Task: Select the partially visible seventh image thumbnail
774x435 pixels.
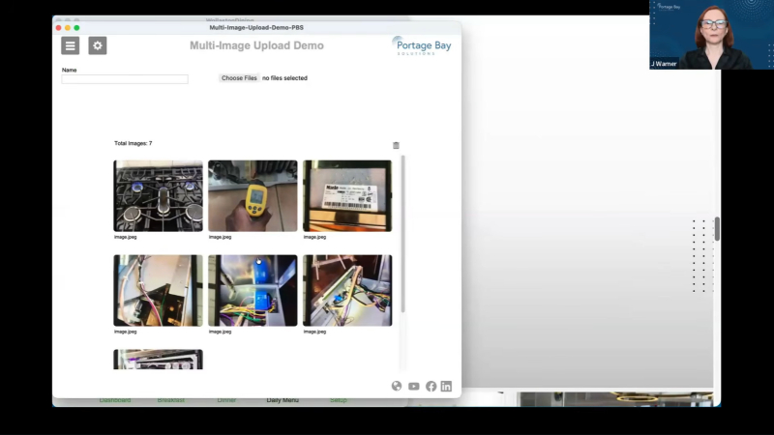Action: click(x=158, y=360)
